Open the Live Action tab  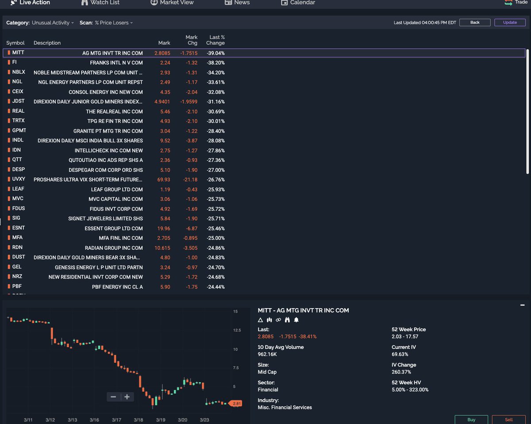click(30, 3)
